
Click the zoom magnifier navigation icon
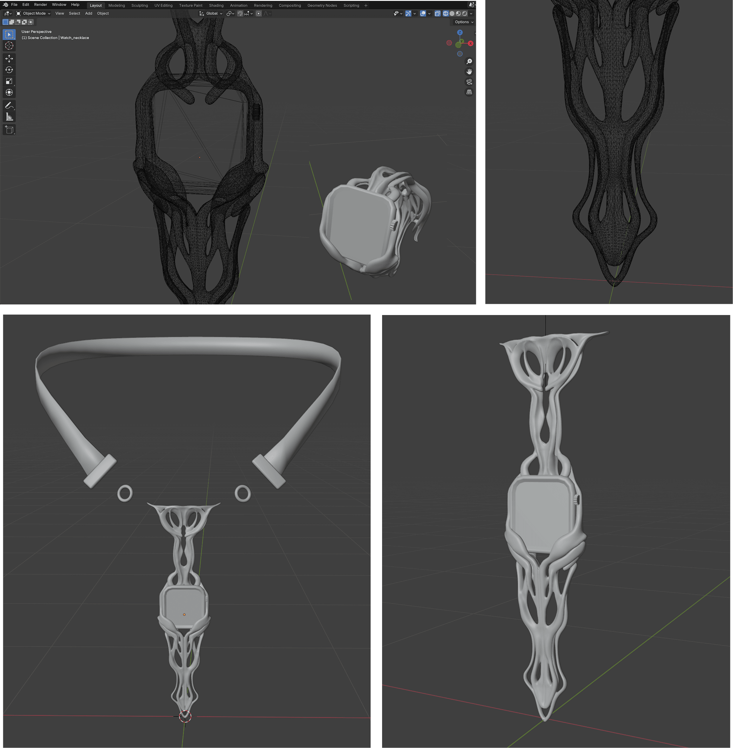pos(469,61)
